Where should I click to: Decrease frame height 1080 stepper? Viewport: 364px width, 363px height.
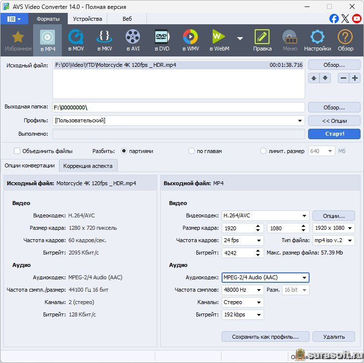click(x=303, y=230)
